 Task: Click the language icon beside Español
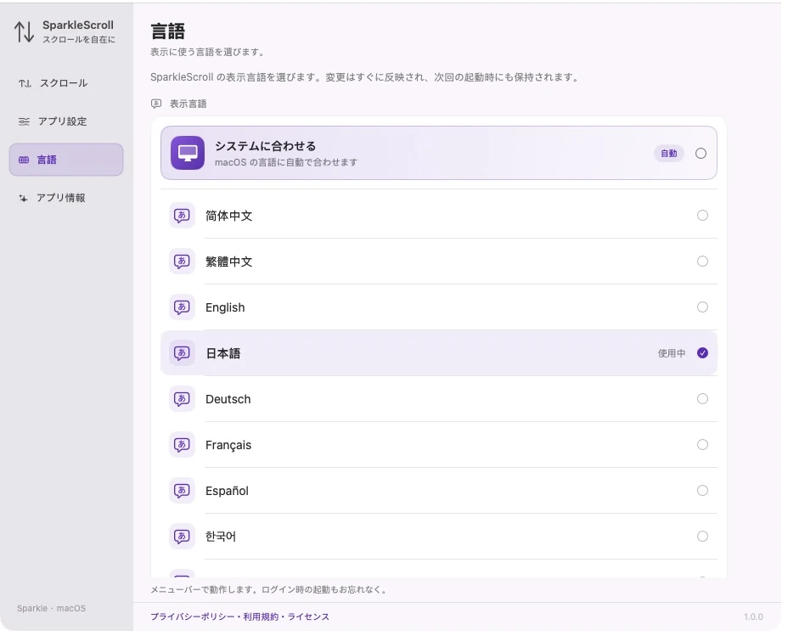182,490
